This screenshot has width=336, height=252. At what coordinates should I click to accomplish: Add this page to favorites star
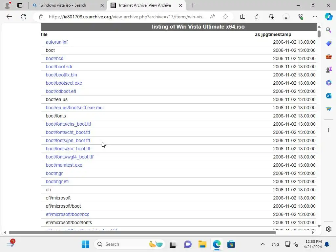pyautogui.click(x=225, y=17)
